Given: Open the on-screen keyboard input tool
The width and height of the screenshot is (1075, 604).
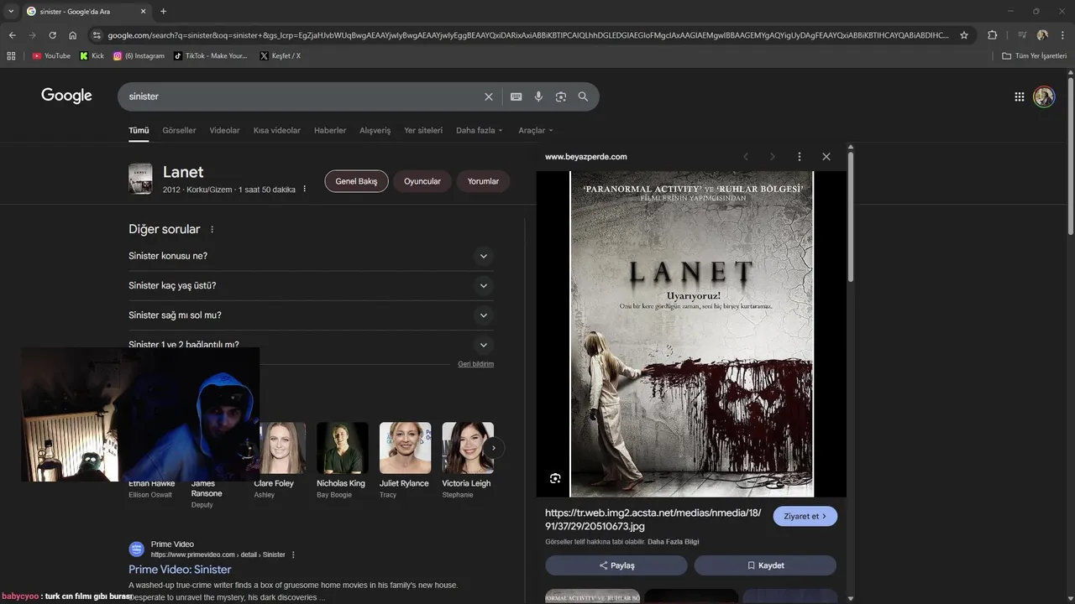Looking at the screenshot, I should click(x=517, y=96).
